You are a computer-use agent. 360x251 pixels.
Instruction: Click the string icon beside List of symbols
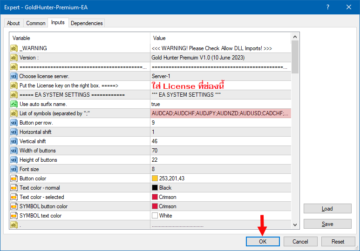tap(14, 113)
